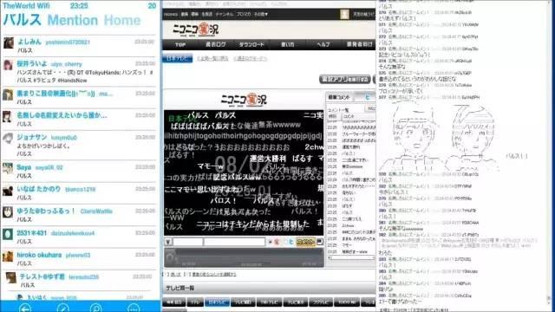Click the Twitter bird icon by the comment box
The width and height of the screenshot is (555, 312).
pyautogui.click(x=291, y=243)
